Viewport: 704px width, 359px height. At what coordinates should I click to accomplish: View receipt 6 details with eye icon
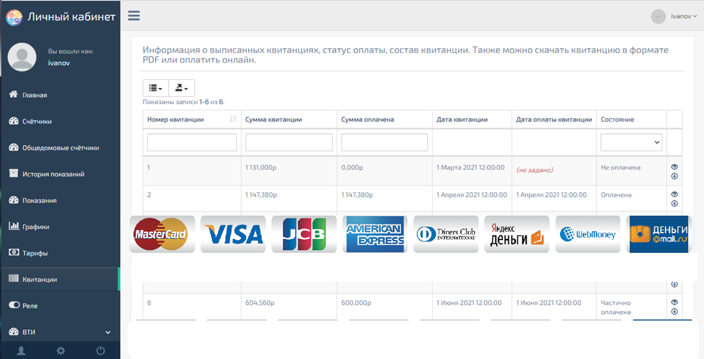click(x=675, y=302)
